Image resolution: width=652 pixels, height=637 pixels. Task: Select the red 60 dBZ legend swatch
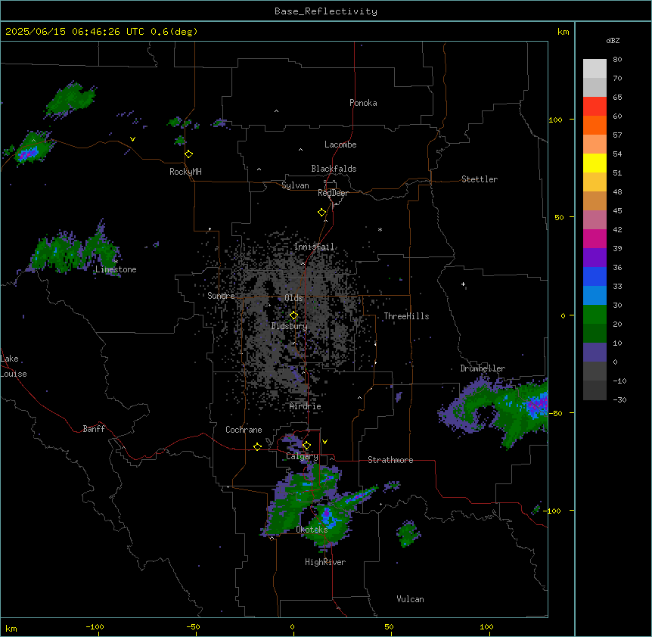point(595,107)
